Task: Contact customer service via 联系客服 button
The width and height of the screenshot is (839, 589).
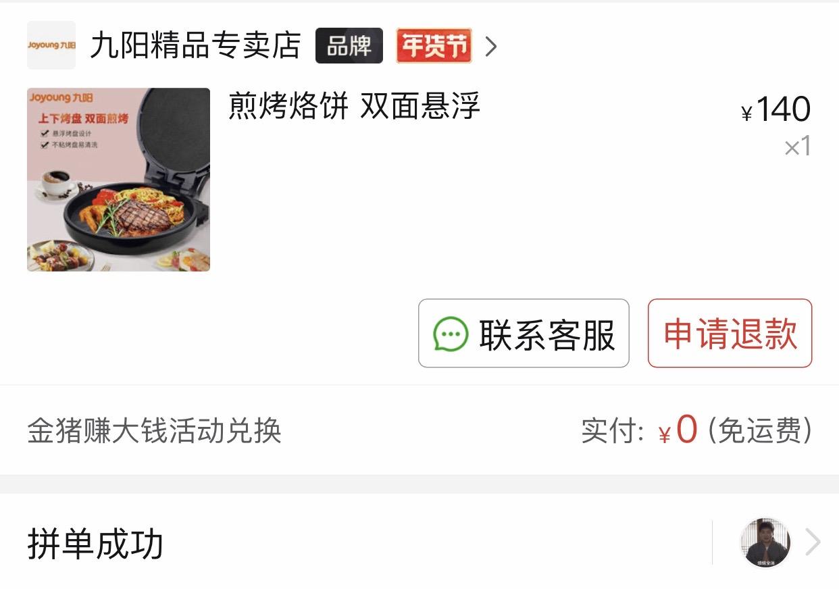Action: click(524, 334)
